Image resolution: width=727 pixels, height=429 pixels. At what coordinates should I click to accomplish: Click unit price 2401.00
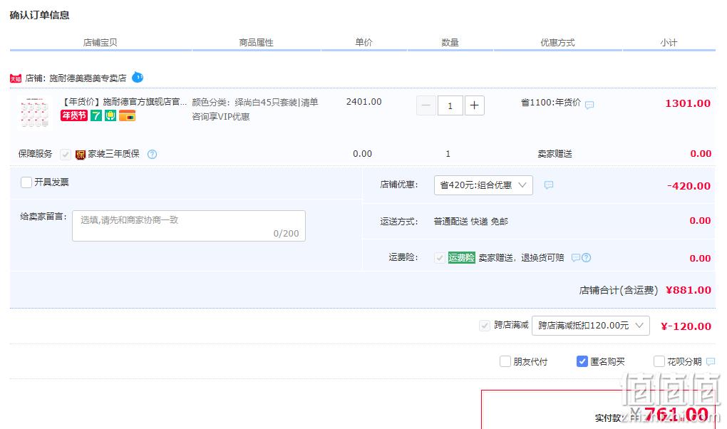[364, 102]
